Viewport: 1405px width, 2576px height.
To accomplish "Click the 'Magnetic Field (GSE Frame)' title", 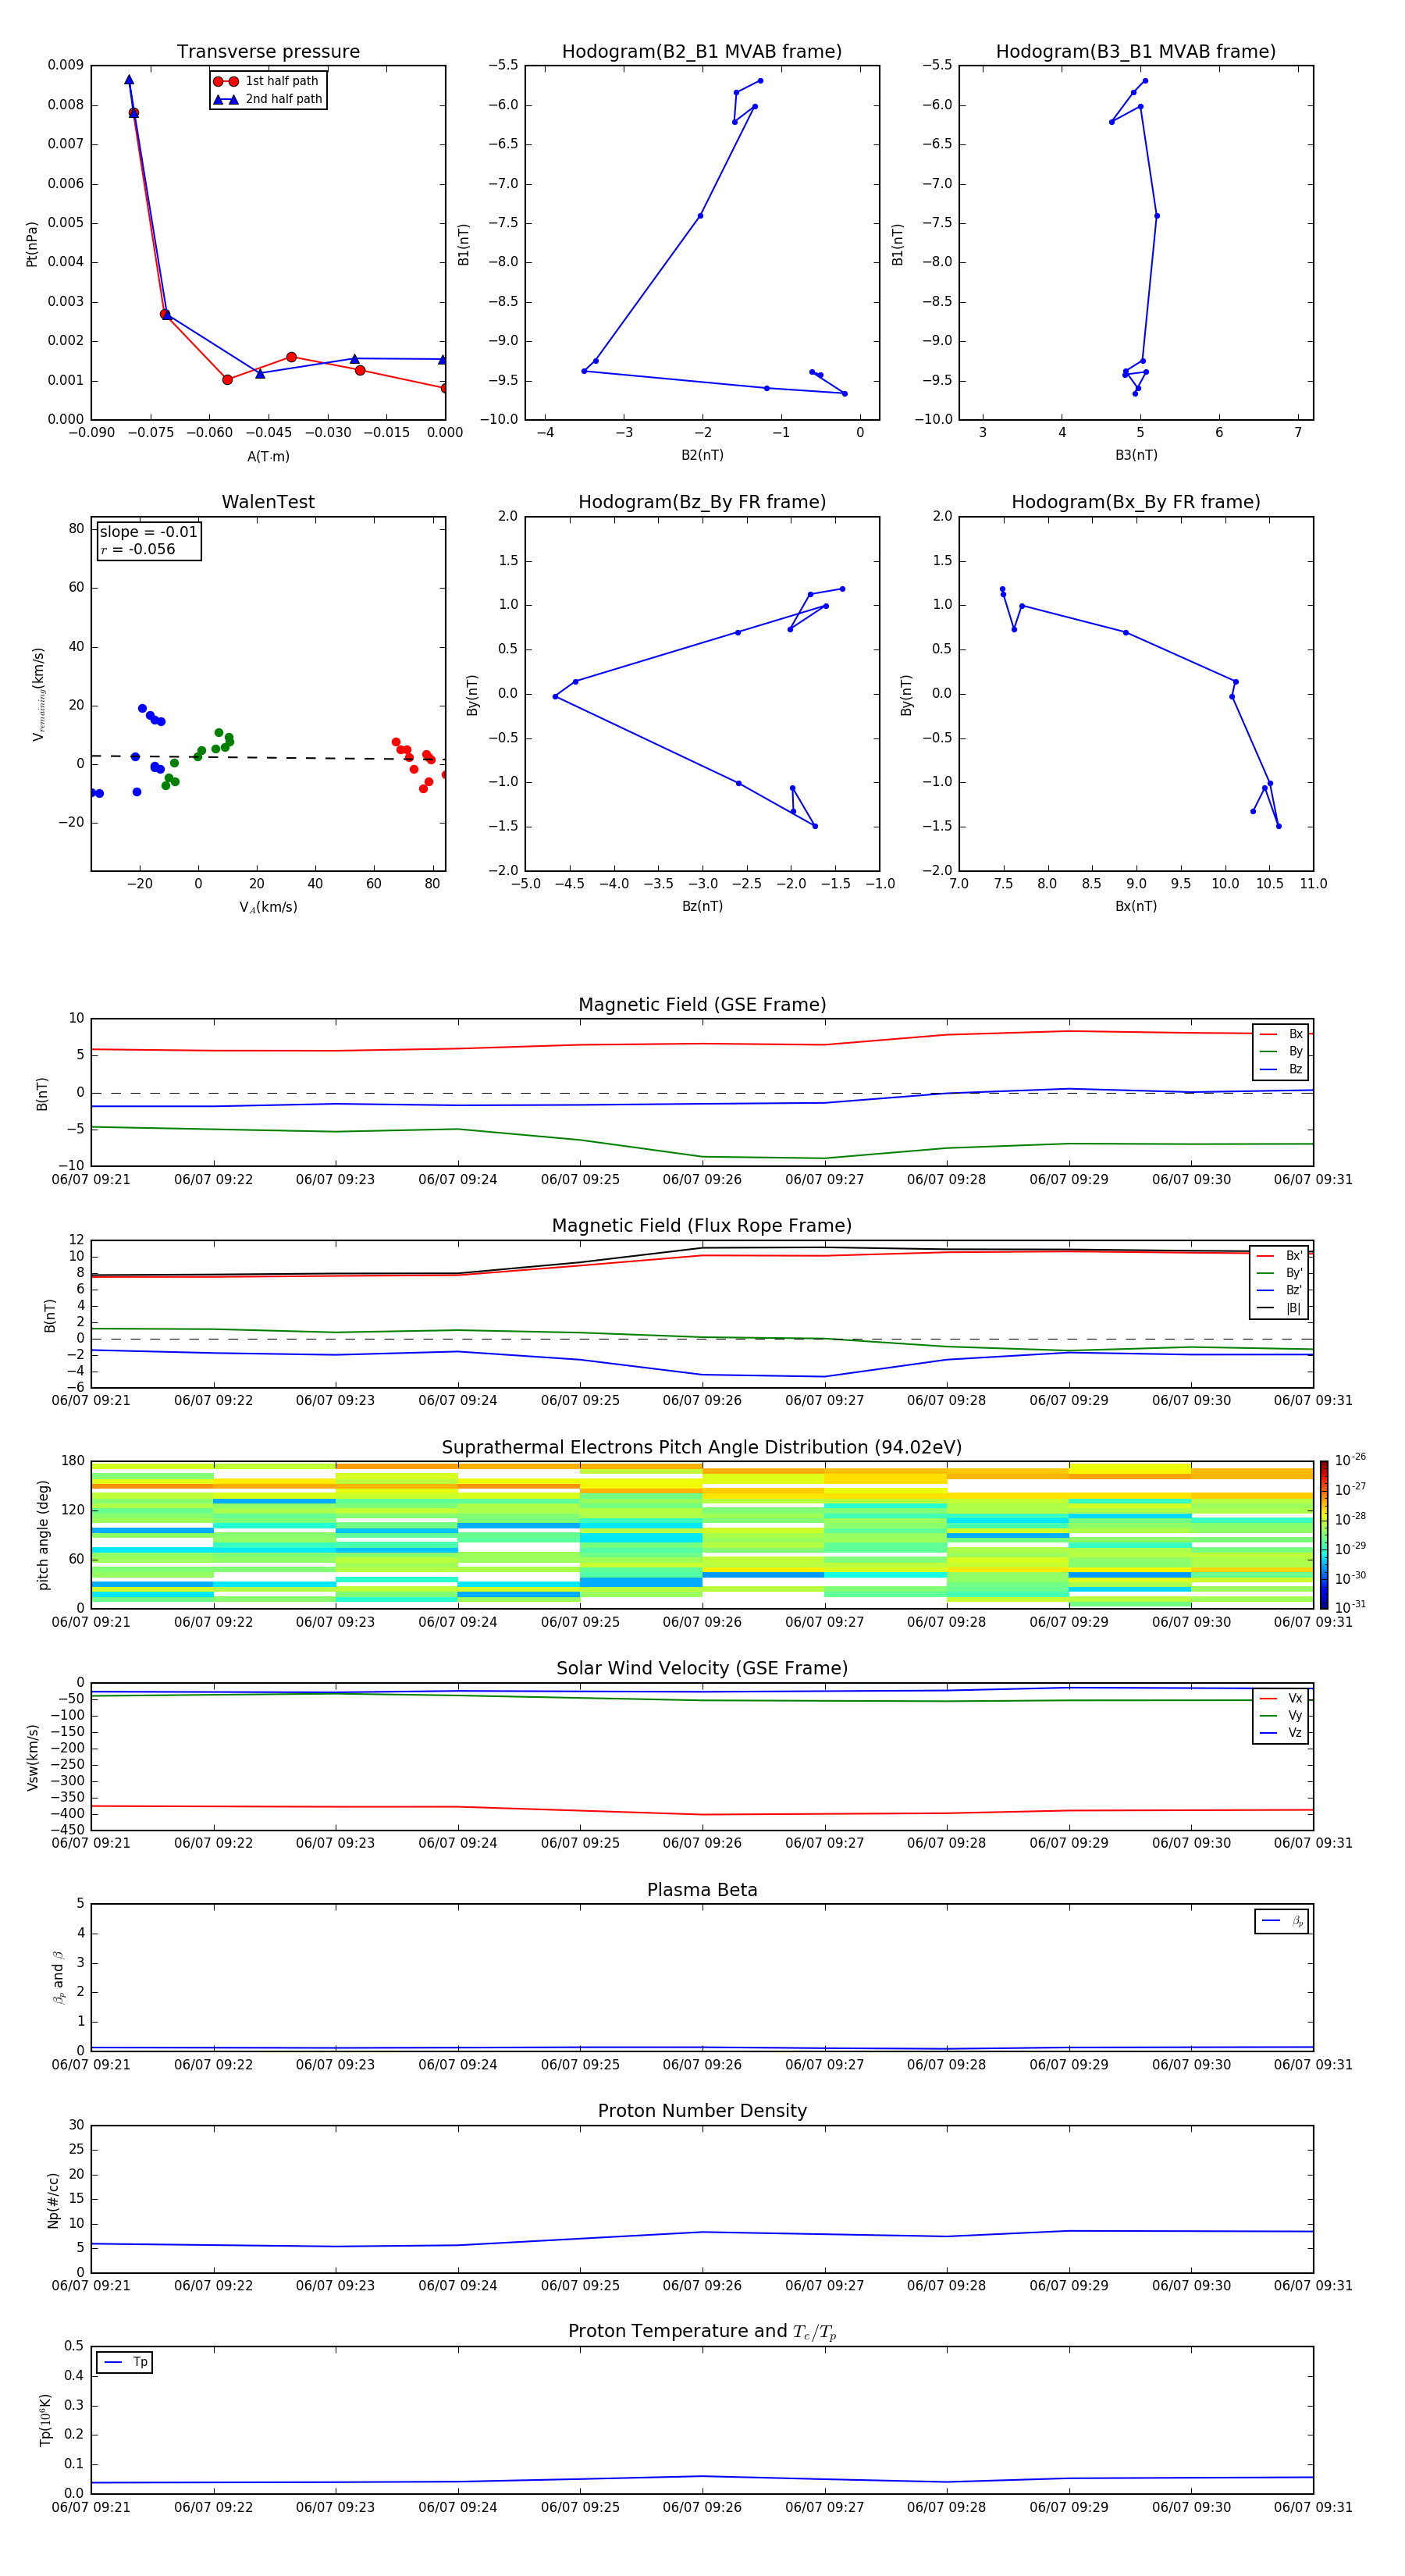I will tap(702, 1005).
